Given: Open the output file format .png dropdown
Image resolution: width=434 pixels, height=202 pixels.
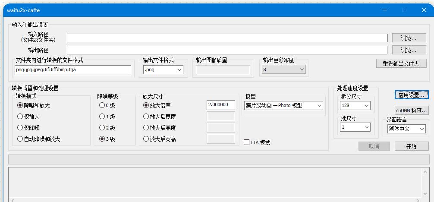Looking at the screenshot, I should [163, 69].
